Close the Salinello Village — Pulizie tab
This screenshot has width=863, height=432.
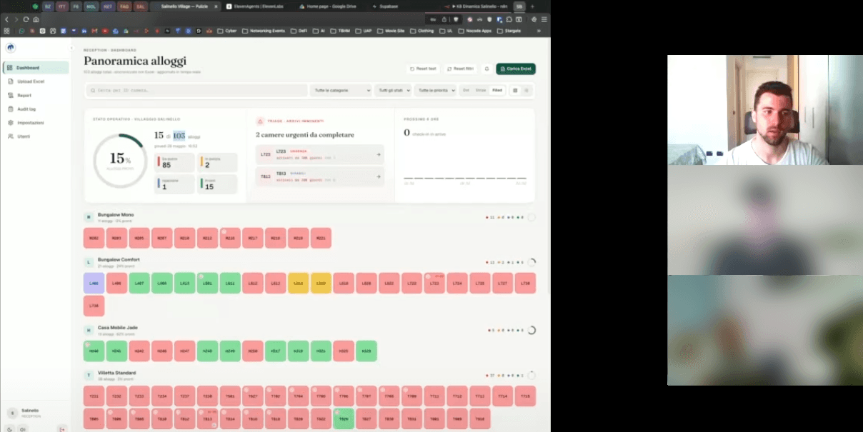click(216, 6)
